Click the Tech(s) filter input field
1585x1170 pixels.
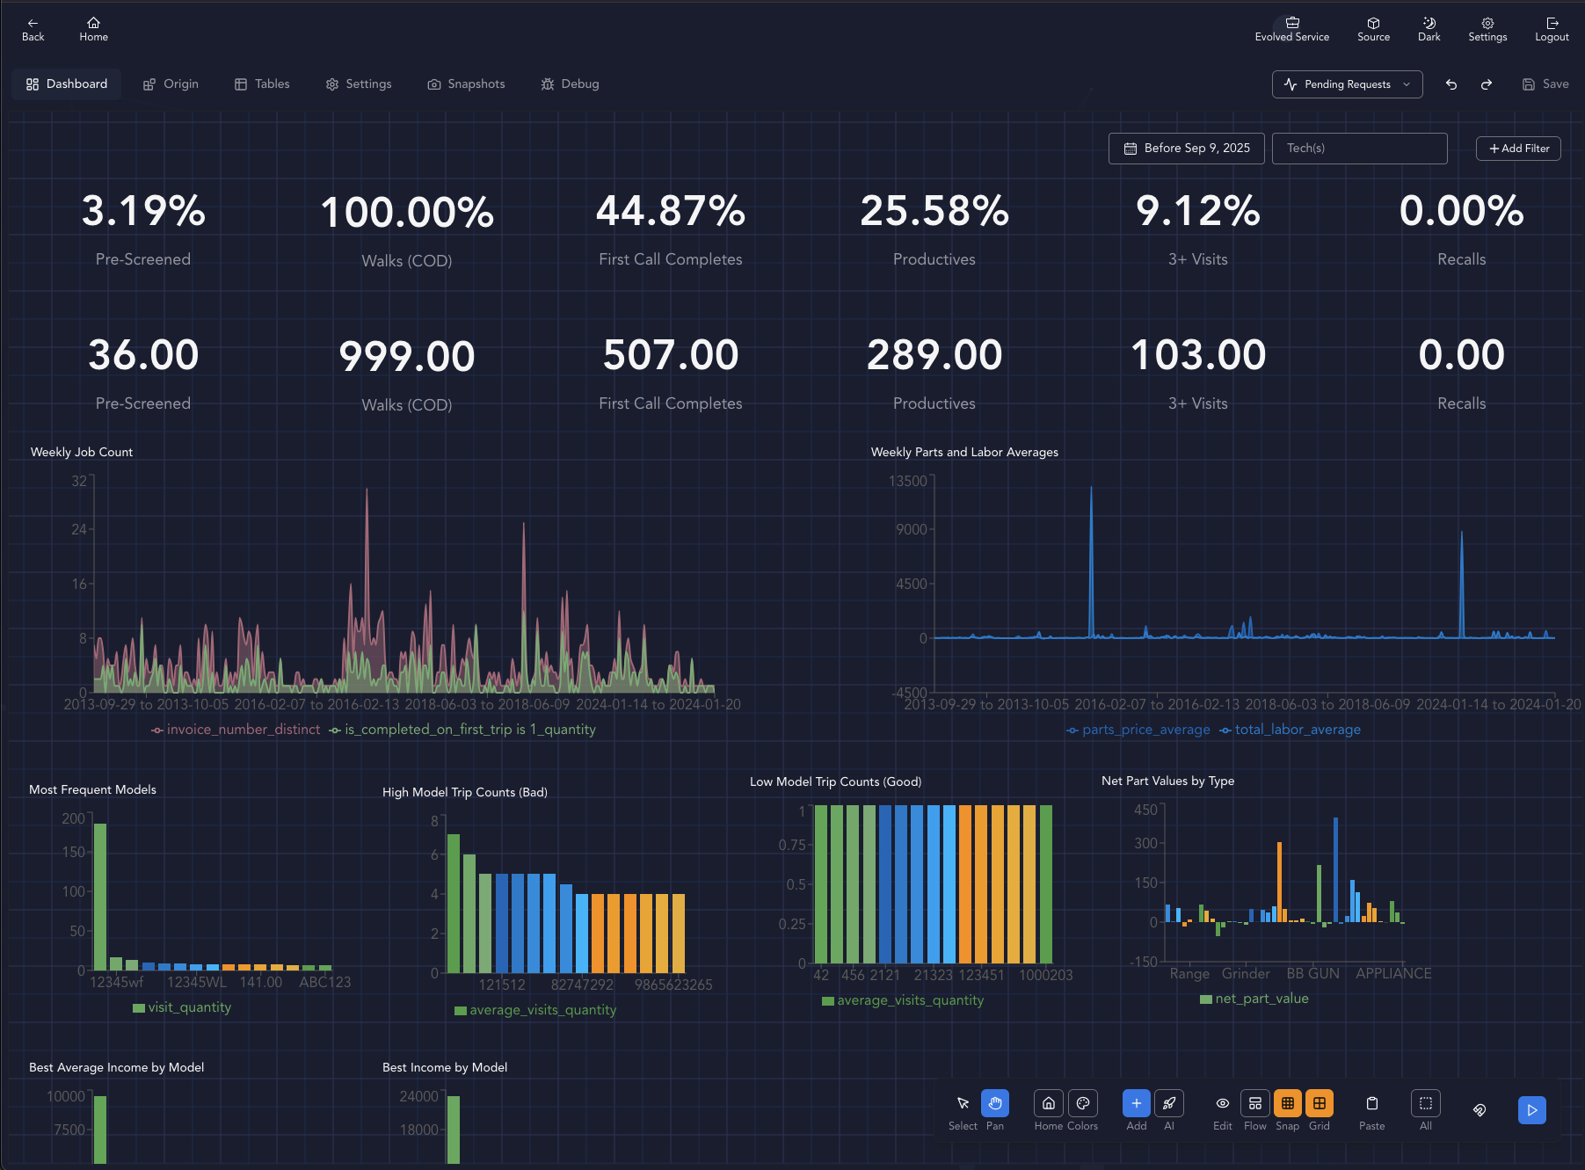click(1359, 149)
